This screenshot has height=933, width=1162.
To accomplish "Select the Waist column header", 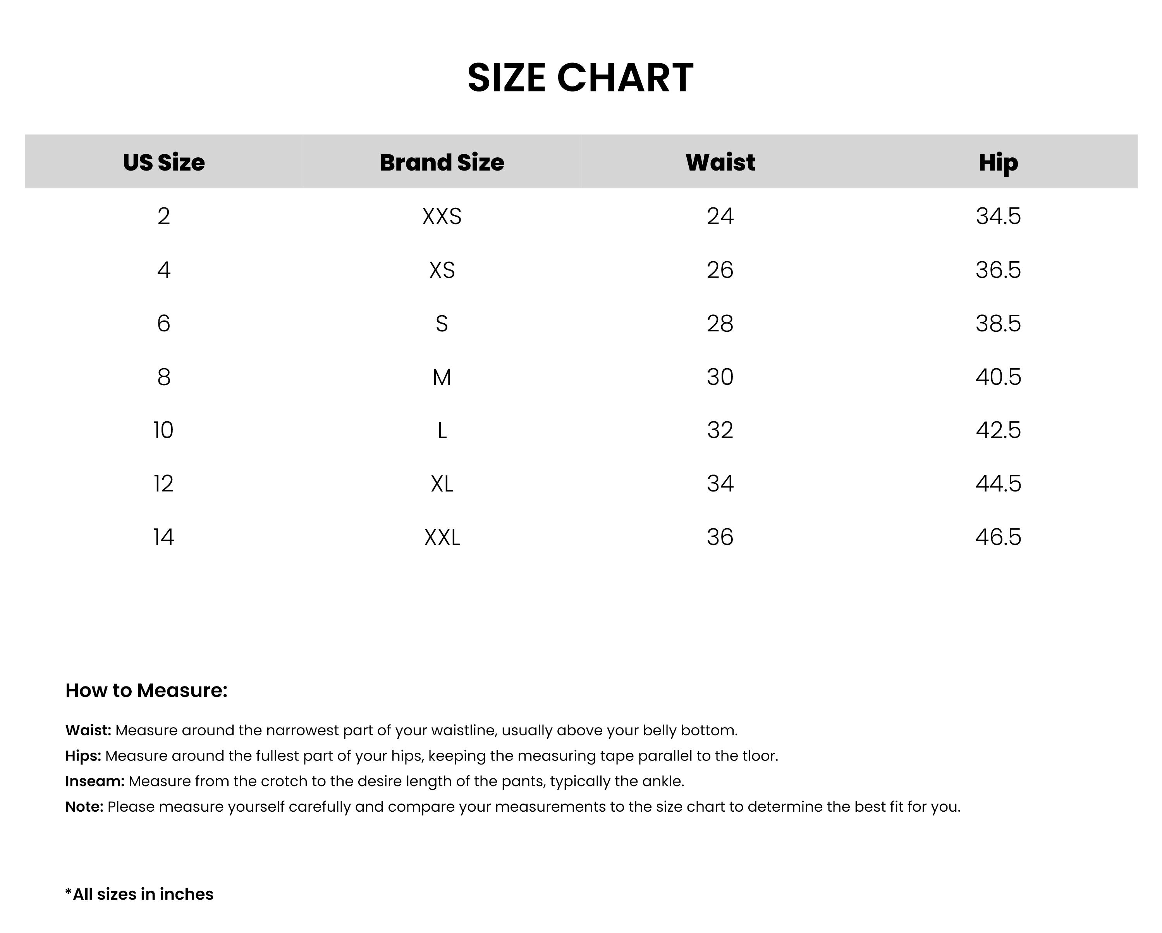I will click(x=720, y=162).
